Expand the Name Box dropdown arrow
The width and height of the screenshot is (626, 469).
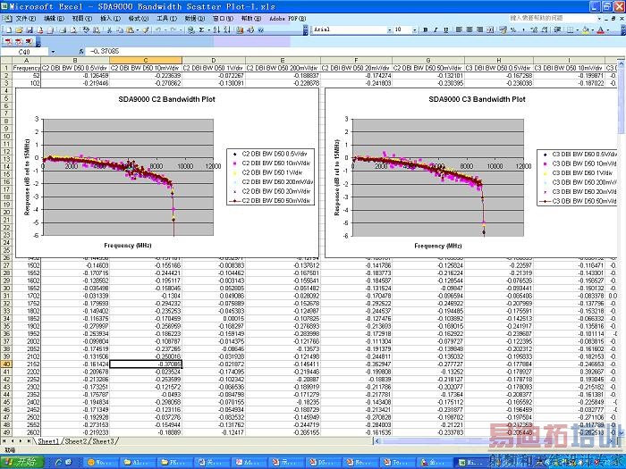53,52
